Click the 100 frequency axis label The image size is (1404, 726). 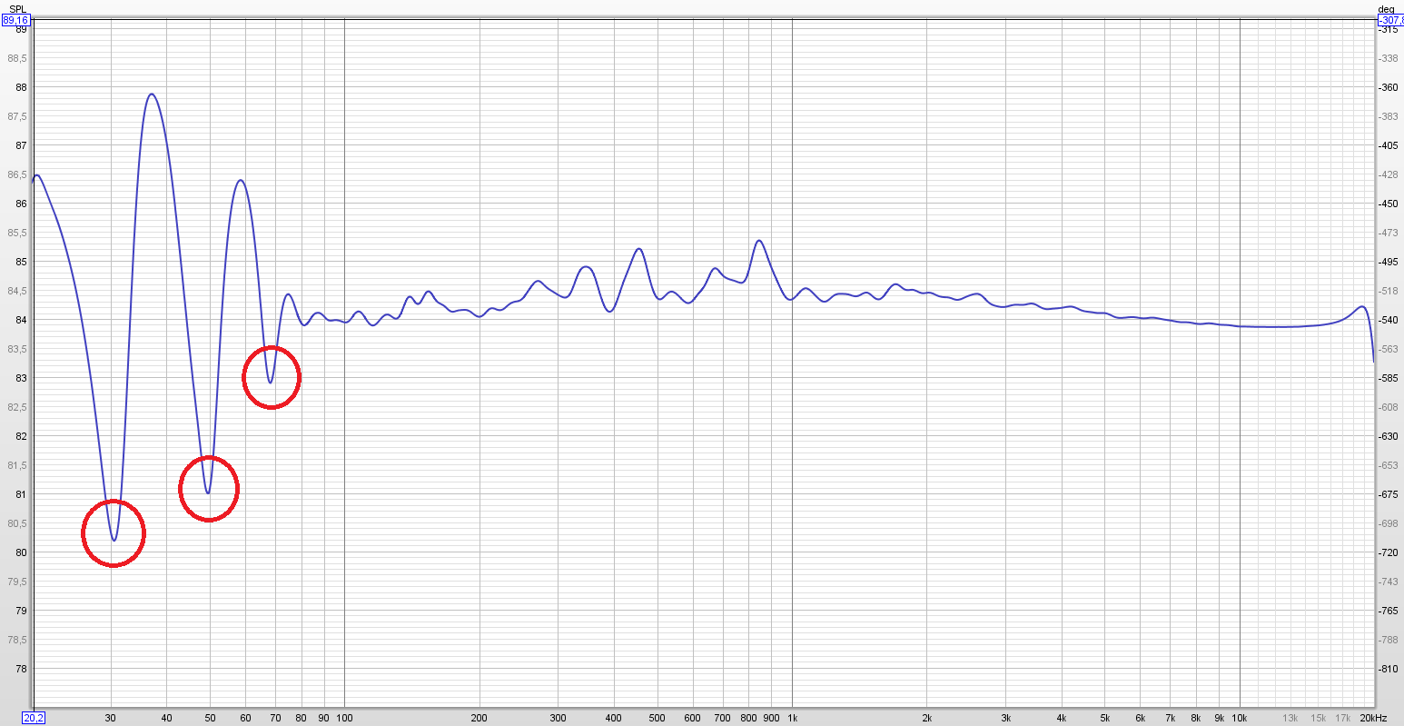(344, 718)
